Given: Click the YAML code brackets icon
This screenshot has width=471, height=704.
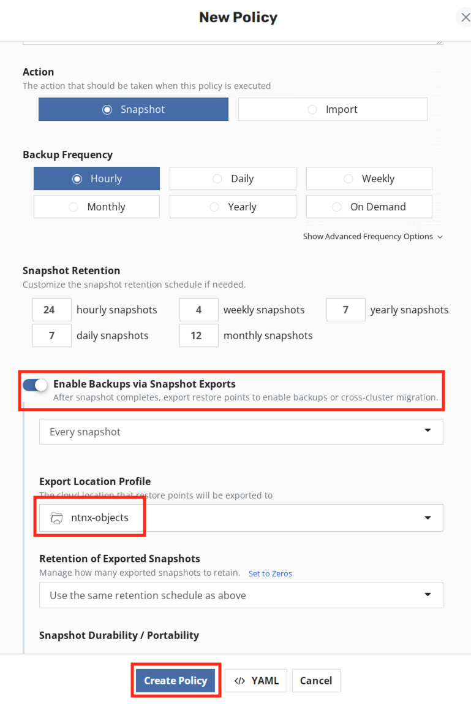Looking at the screenshot, I should pyautogui.click(x=239, y=681).
